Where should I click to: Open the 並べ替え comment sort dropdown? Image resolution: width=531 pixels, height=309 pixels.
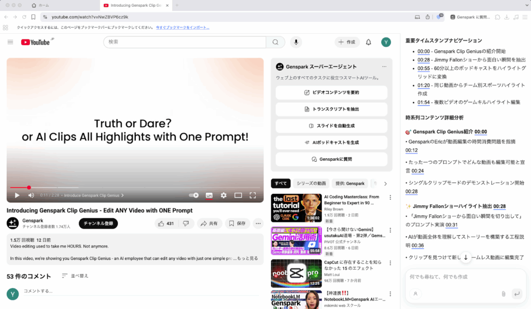[x=75, y=276]
